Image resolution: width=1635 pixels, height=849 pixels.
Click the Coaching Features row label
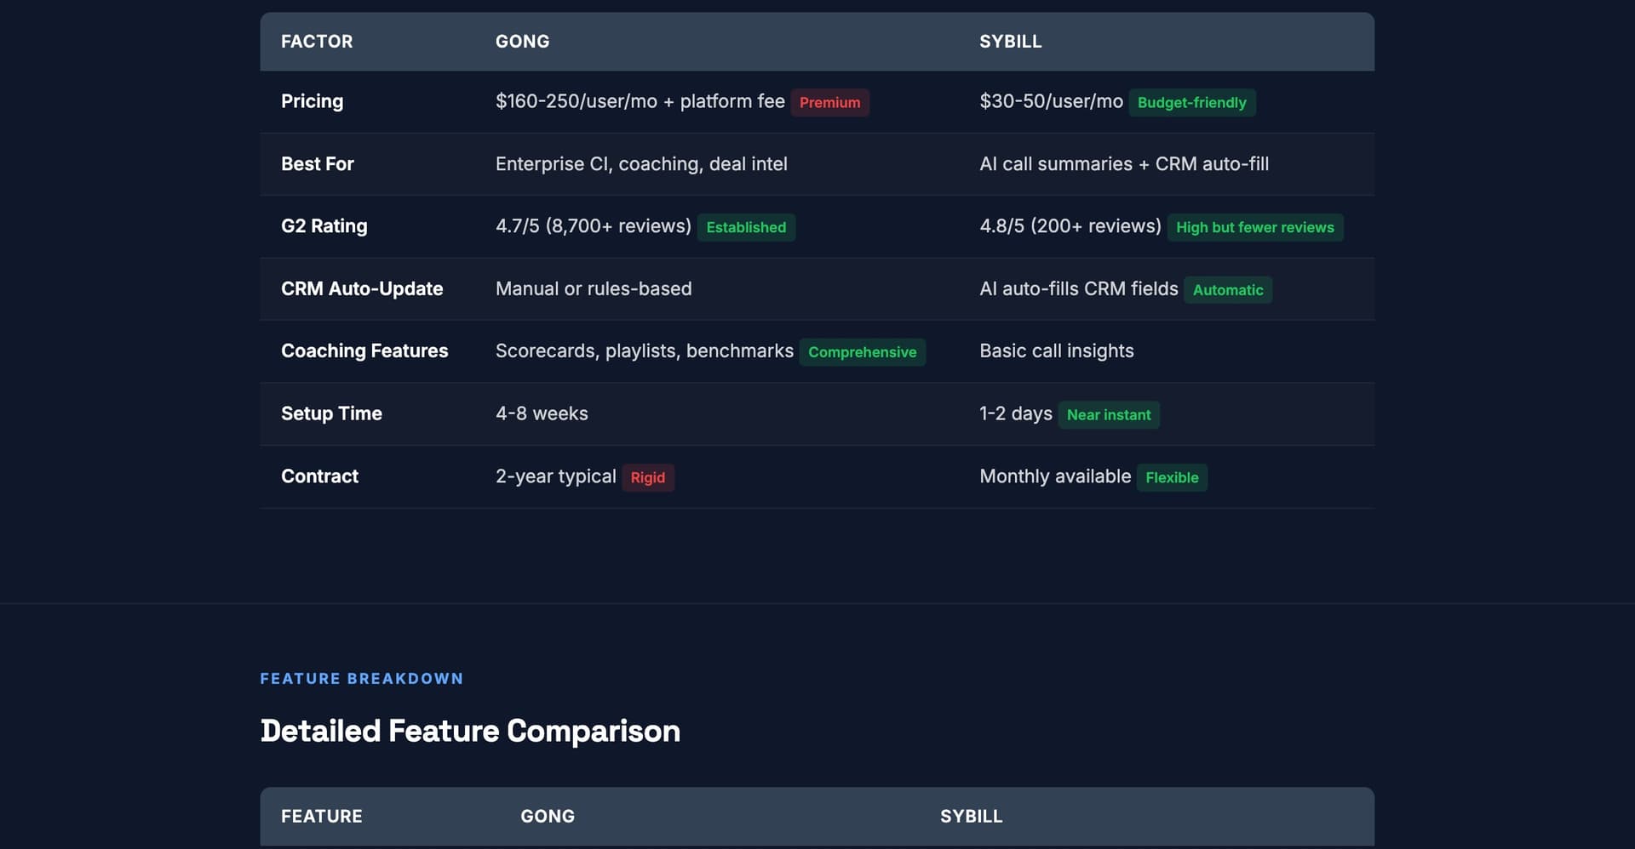[364, 350]
